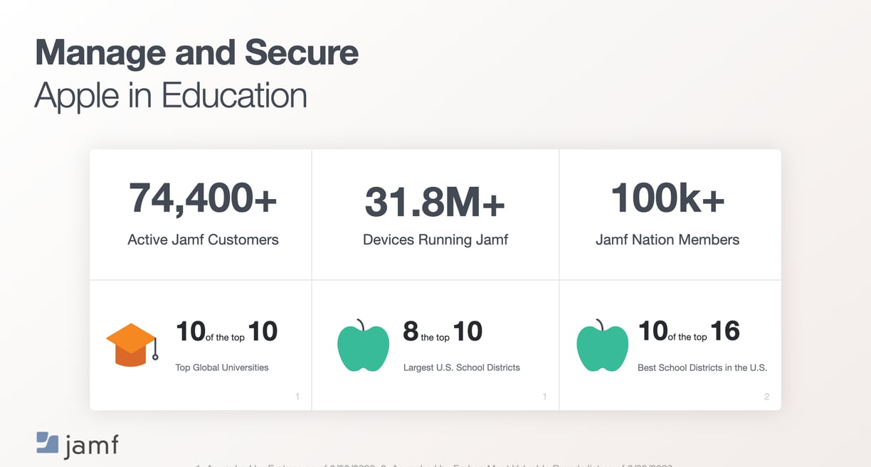
Task: Click the Active Jamf Customers label
Action: click(x=203, y=240)
